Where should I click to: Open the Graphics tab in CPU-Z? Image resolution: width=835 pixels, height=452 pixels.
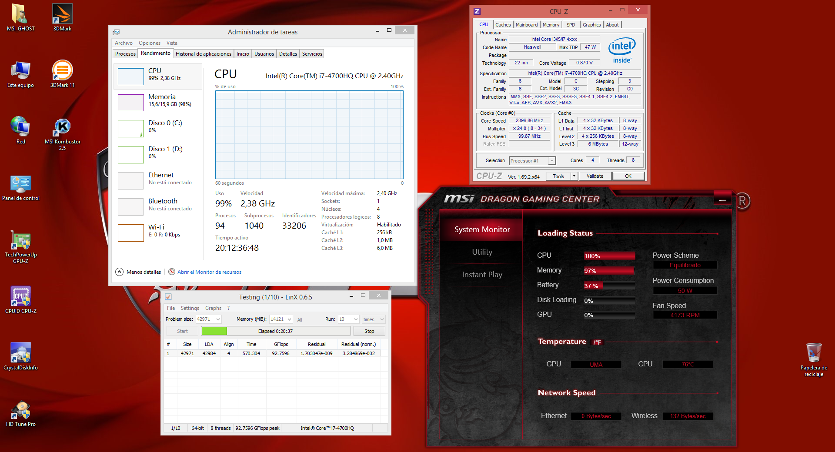(591, 25)
